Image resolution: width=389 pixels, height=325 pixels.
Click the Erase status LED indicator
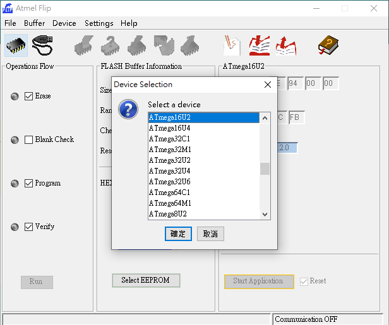coord(15,96)
